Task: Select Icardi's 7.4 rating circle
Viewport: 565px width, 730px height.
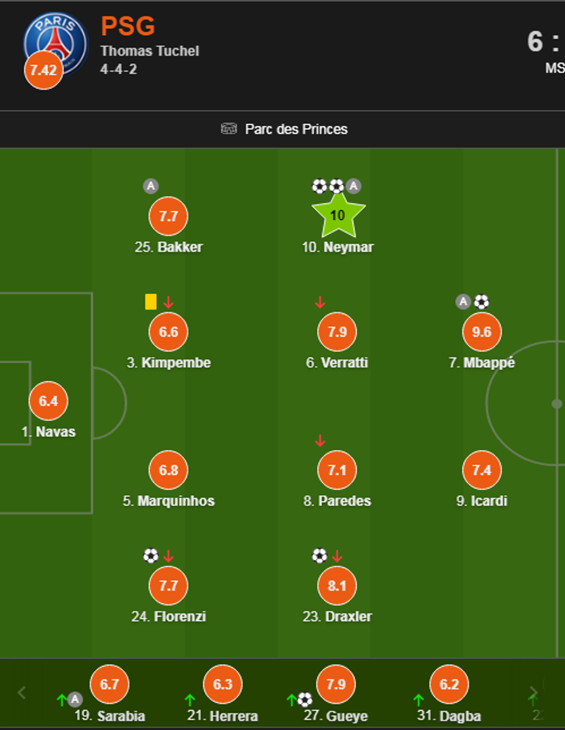Action: tap(481, 470)
